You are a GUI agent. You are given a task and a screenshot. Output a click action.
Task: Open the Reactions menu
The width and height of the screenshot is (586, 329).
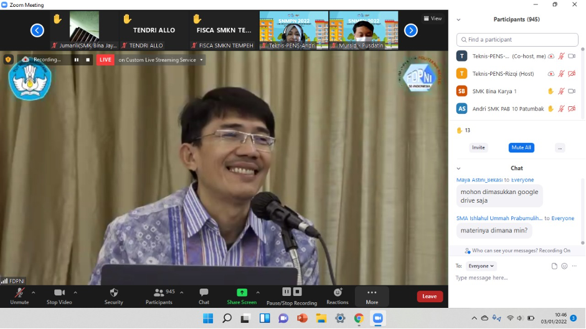click(x=338, y=295)
